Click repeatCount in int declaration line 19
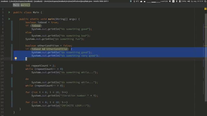 pyautogui.click(x=40, y=66)
